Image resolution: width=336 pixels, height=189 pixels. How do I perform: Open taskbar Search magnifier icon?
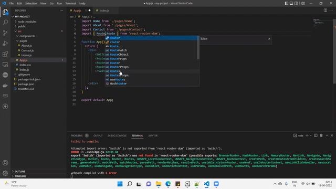pyautogui.click(x=130, y=184)
